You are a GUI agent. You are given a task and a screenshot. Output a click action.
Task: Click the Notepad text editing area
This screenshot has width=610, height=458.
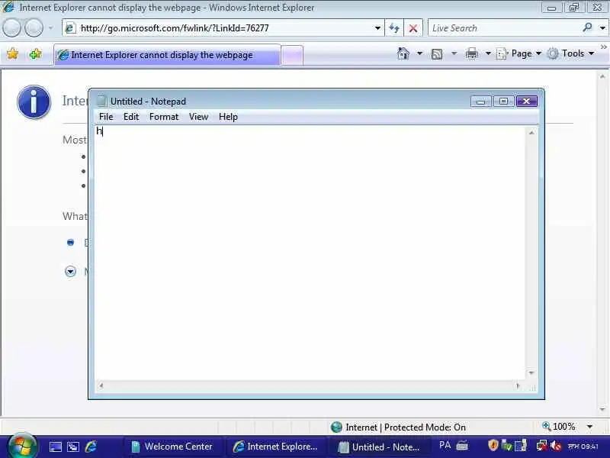tap(310, 253)
